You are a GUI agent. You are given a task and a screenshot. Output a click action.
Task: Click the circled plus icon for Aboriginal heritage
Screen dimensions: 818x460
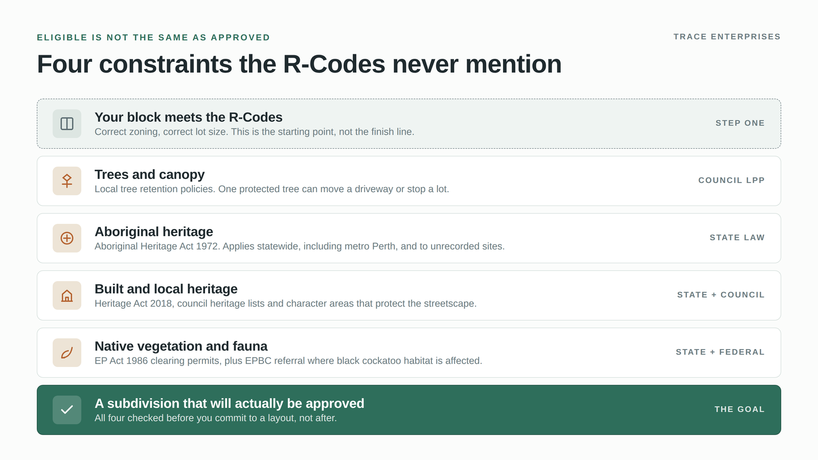click(67, 238)
